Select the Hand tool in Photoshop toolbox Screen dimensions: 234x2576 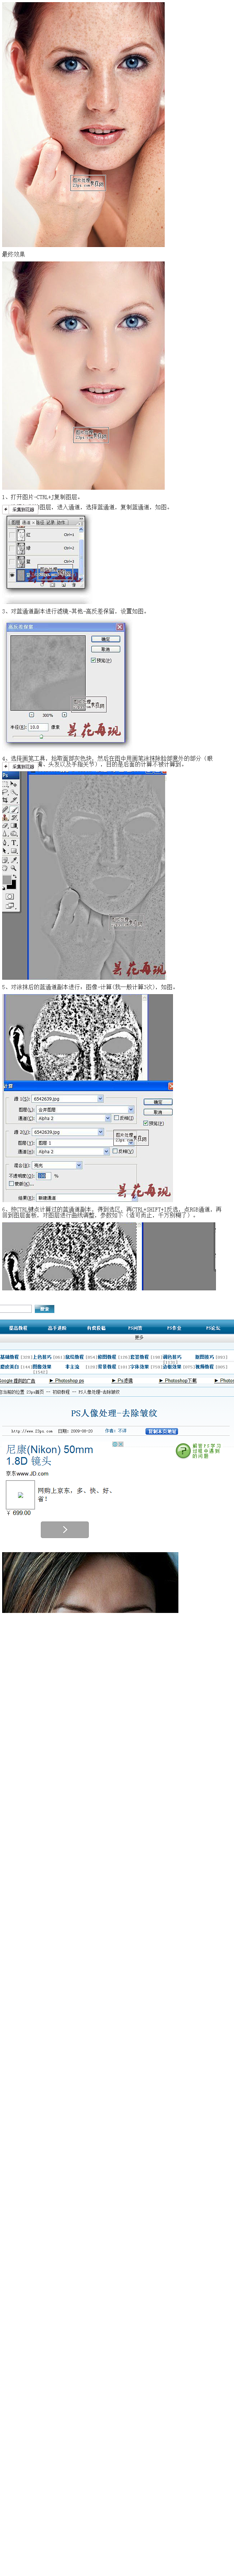pyautogui.click(x=5, y=868)
